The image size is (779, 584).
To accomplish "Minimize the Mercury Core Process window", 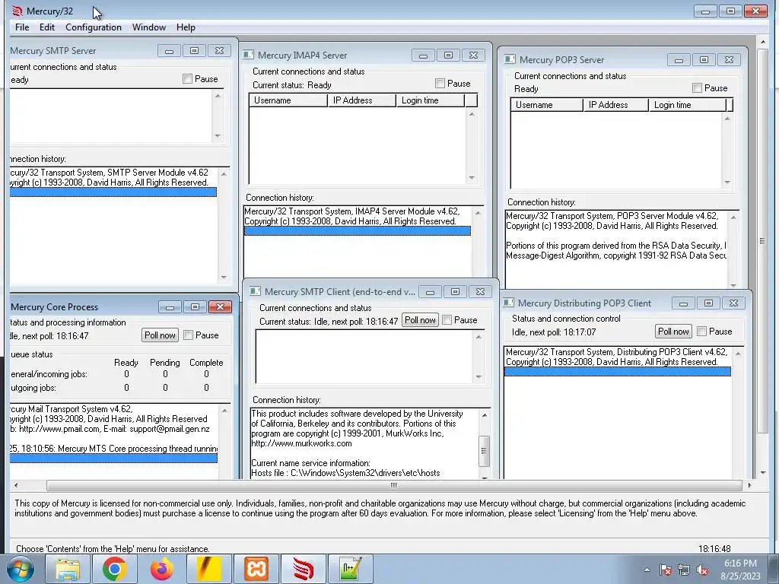I will [170, 307].
